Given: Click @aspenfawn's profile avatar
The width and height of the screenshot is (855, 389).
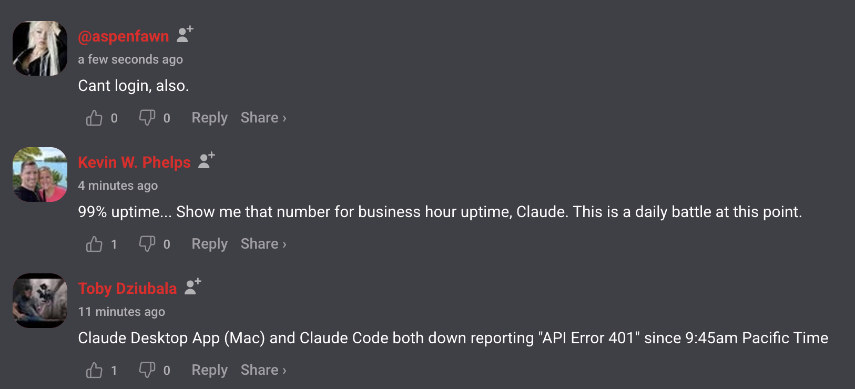Looking at the screenshot, I should (x=39, y=48).
